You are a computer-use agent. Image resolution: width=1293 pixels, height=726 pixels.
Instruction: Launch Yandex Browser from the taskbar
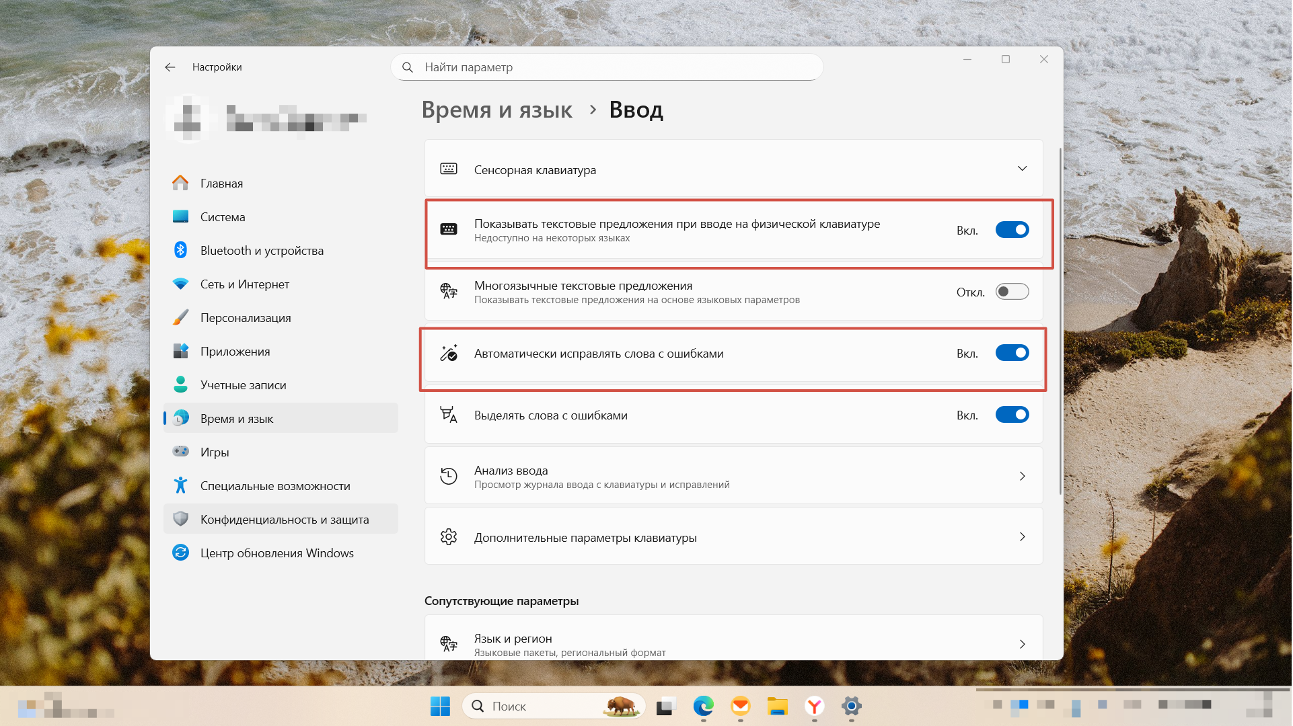(x=815, y=706)
